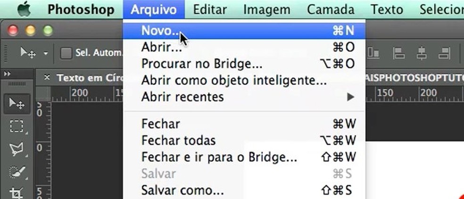Enable the Sel. Autom. checkbox

pyautogui.click(x=66, y=53)
